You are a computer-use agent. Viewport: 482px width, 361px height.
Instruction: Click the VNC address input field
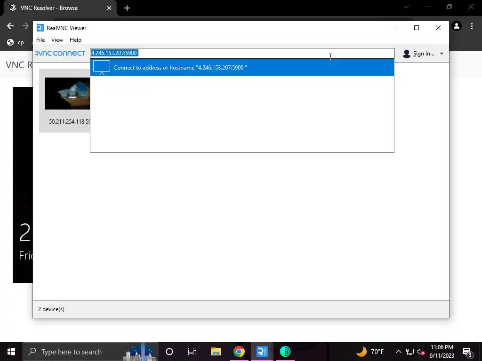pos(242,53)
